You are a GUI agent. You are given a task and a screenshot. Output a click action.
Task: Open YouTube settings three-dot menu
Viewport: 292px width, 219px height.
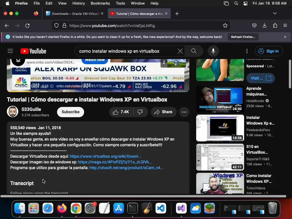point(247,51)
